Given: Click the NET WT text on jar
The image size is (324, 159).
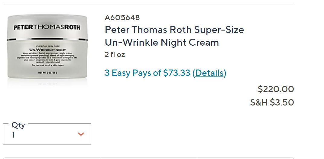Looking at the screenshot, I should [x=47, y=73].
